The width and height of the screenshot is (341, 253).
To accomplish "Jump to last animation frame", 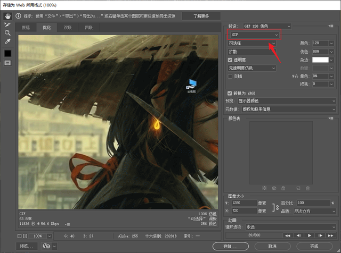I will (x=330, y=235).
